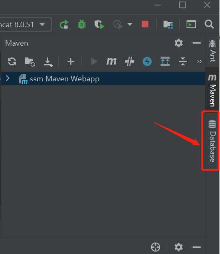220x254 pixels.
Task: Collapse all Maven tree nodes
Action: 183,61
